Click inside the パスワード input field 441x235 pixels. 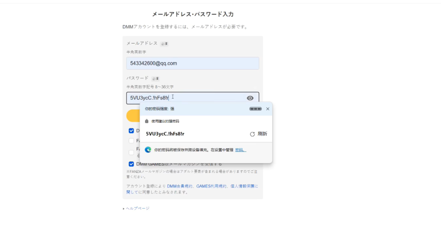point(193,98)
